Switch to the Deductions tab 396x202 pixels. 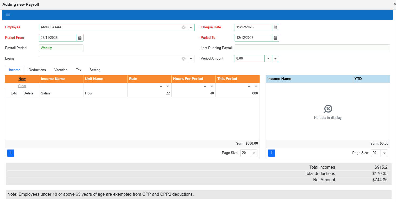[x=37, y=70]
